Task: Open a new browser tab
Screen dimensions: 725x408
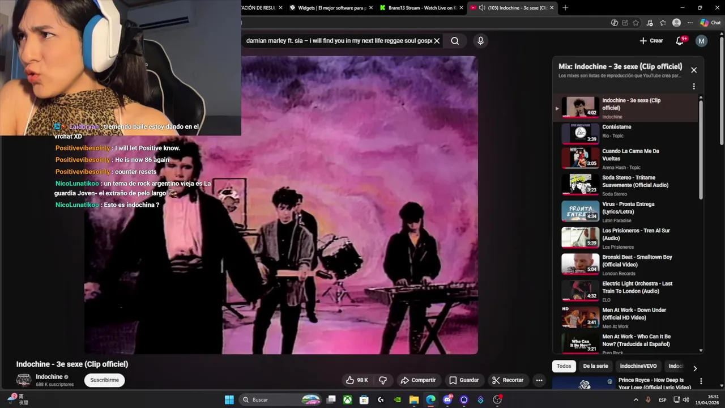Action: point(565,8)
